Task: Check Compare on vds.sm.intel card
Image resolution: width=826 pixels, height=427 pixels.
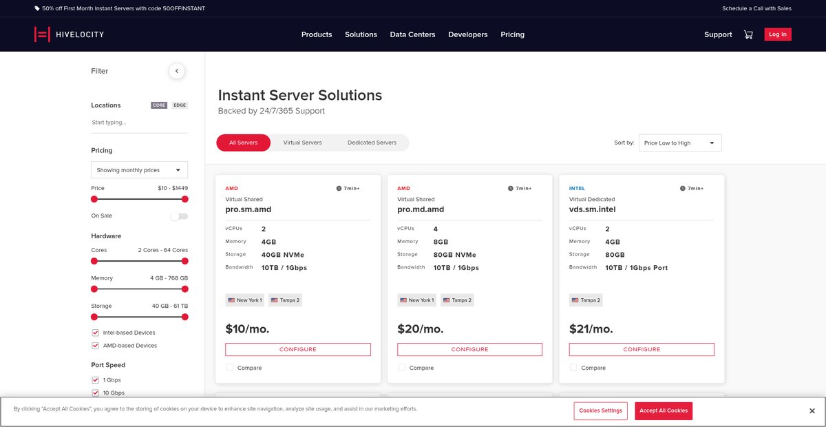Action: [573, 368]
